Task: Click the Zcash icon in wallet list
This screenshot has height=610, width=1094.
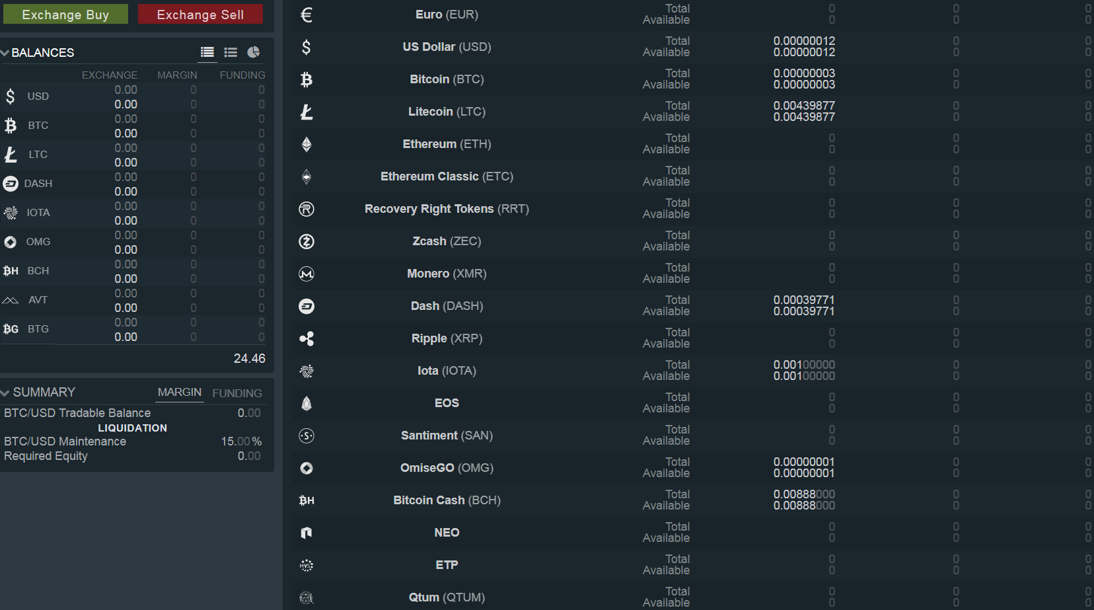Action: [307, 241]
